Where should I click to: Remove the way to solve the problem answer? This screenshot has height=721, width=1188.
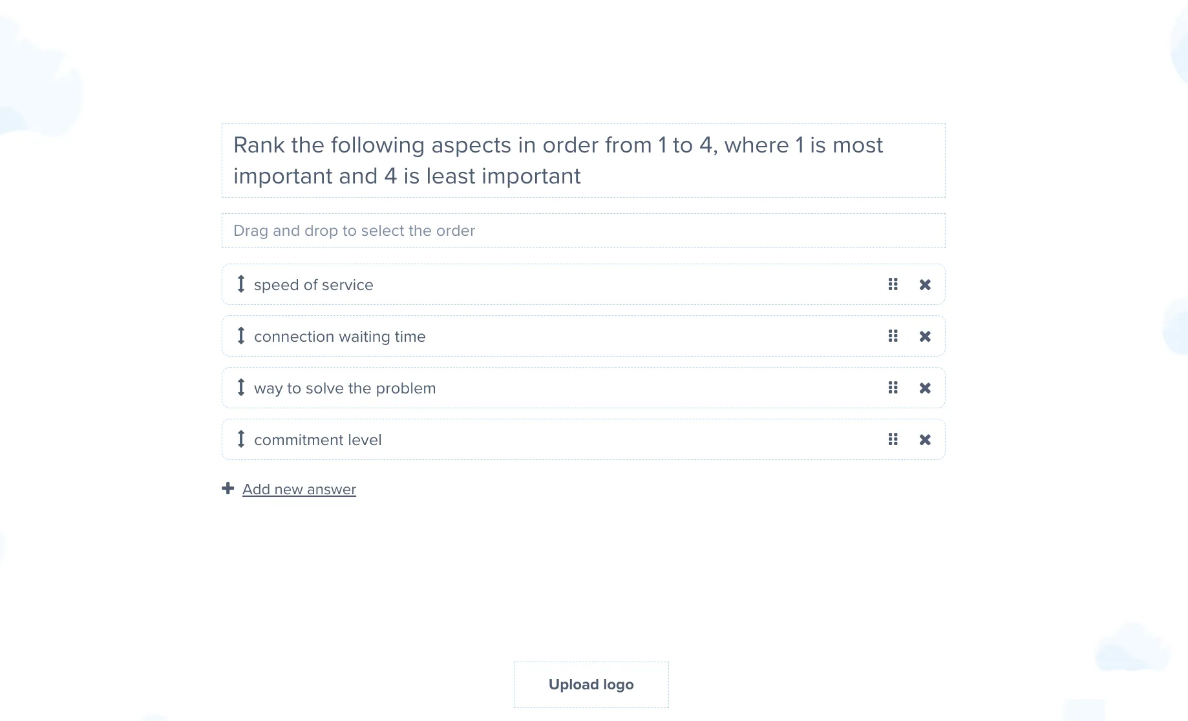(x=925, y=388)
